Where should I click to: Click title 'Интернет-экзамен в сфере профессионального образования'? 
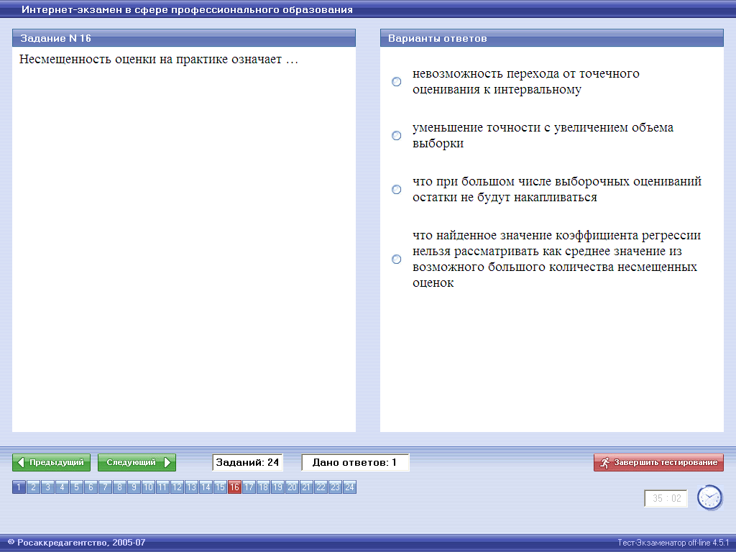tap(187, 9)
